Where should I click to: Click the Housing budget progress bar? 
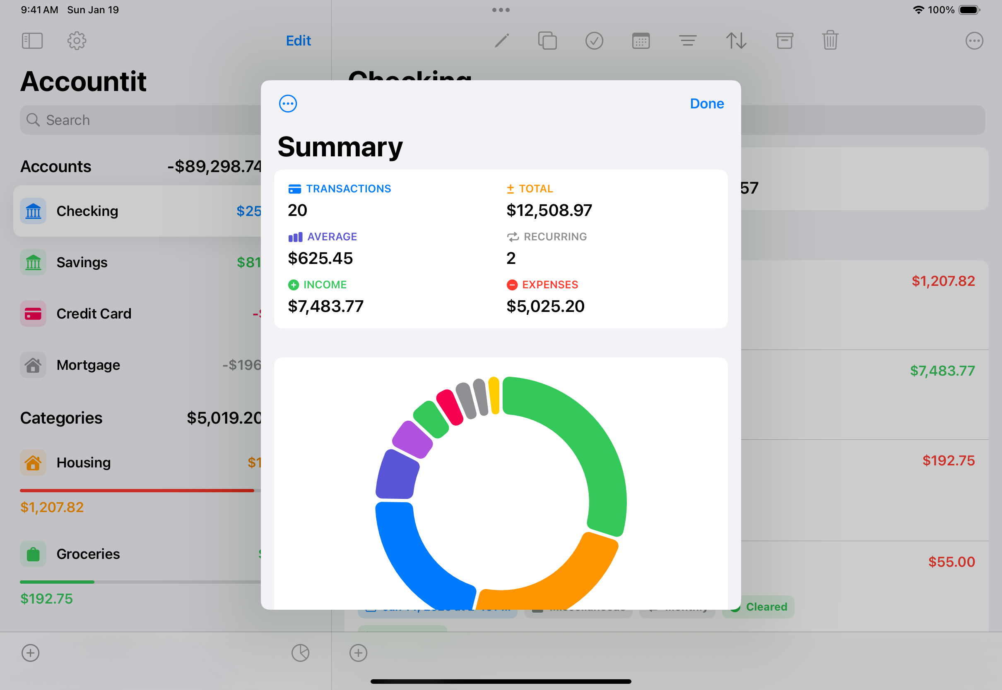pos(140,491)
